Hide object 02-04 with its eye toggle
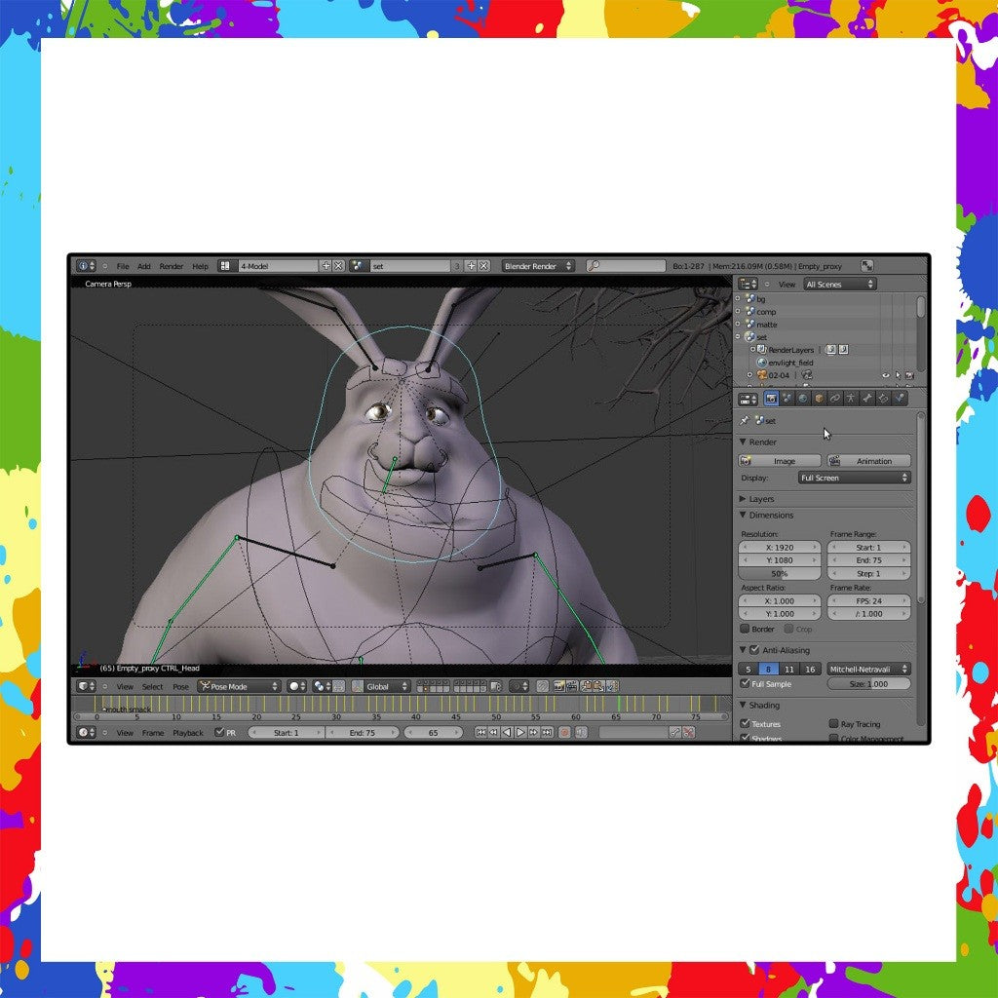 click(x=886, y=375)
